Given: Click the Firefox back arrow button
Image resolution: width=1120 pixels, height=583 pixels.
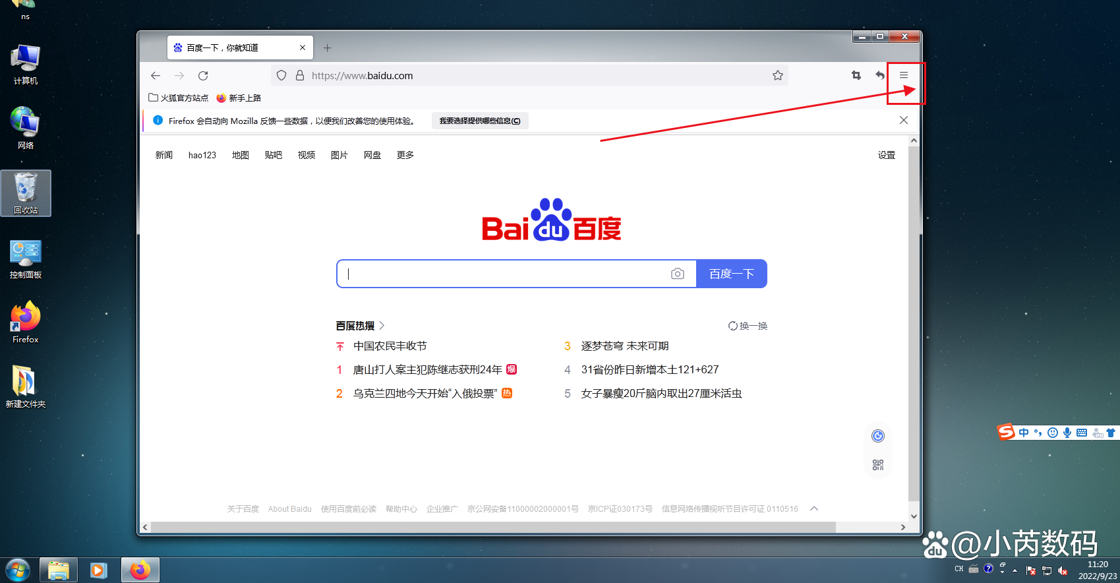Looking at the screenshot, I should pos(156,76).
